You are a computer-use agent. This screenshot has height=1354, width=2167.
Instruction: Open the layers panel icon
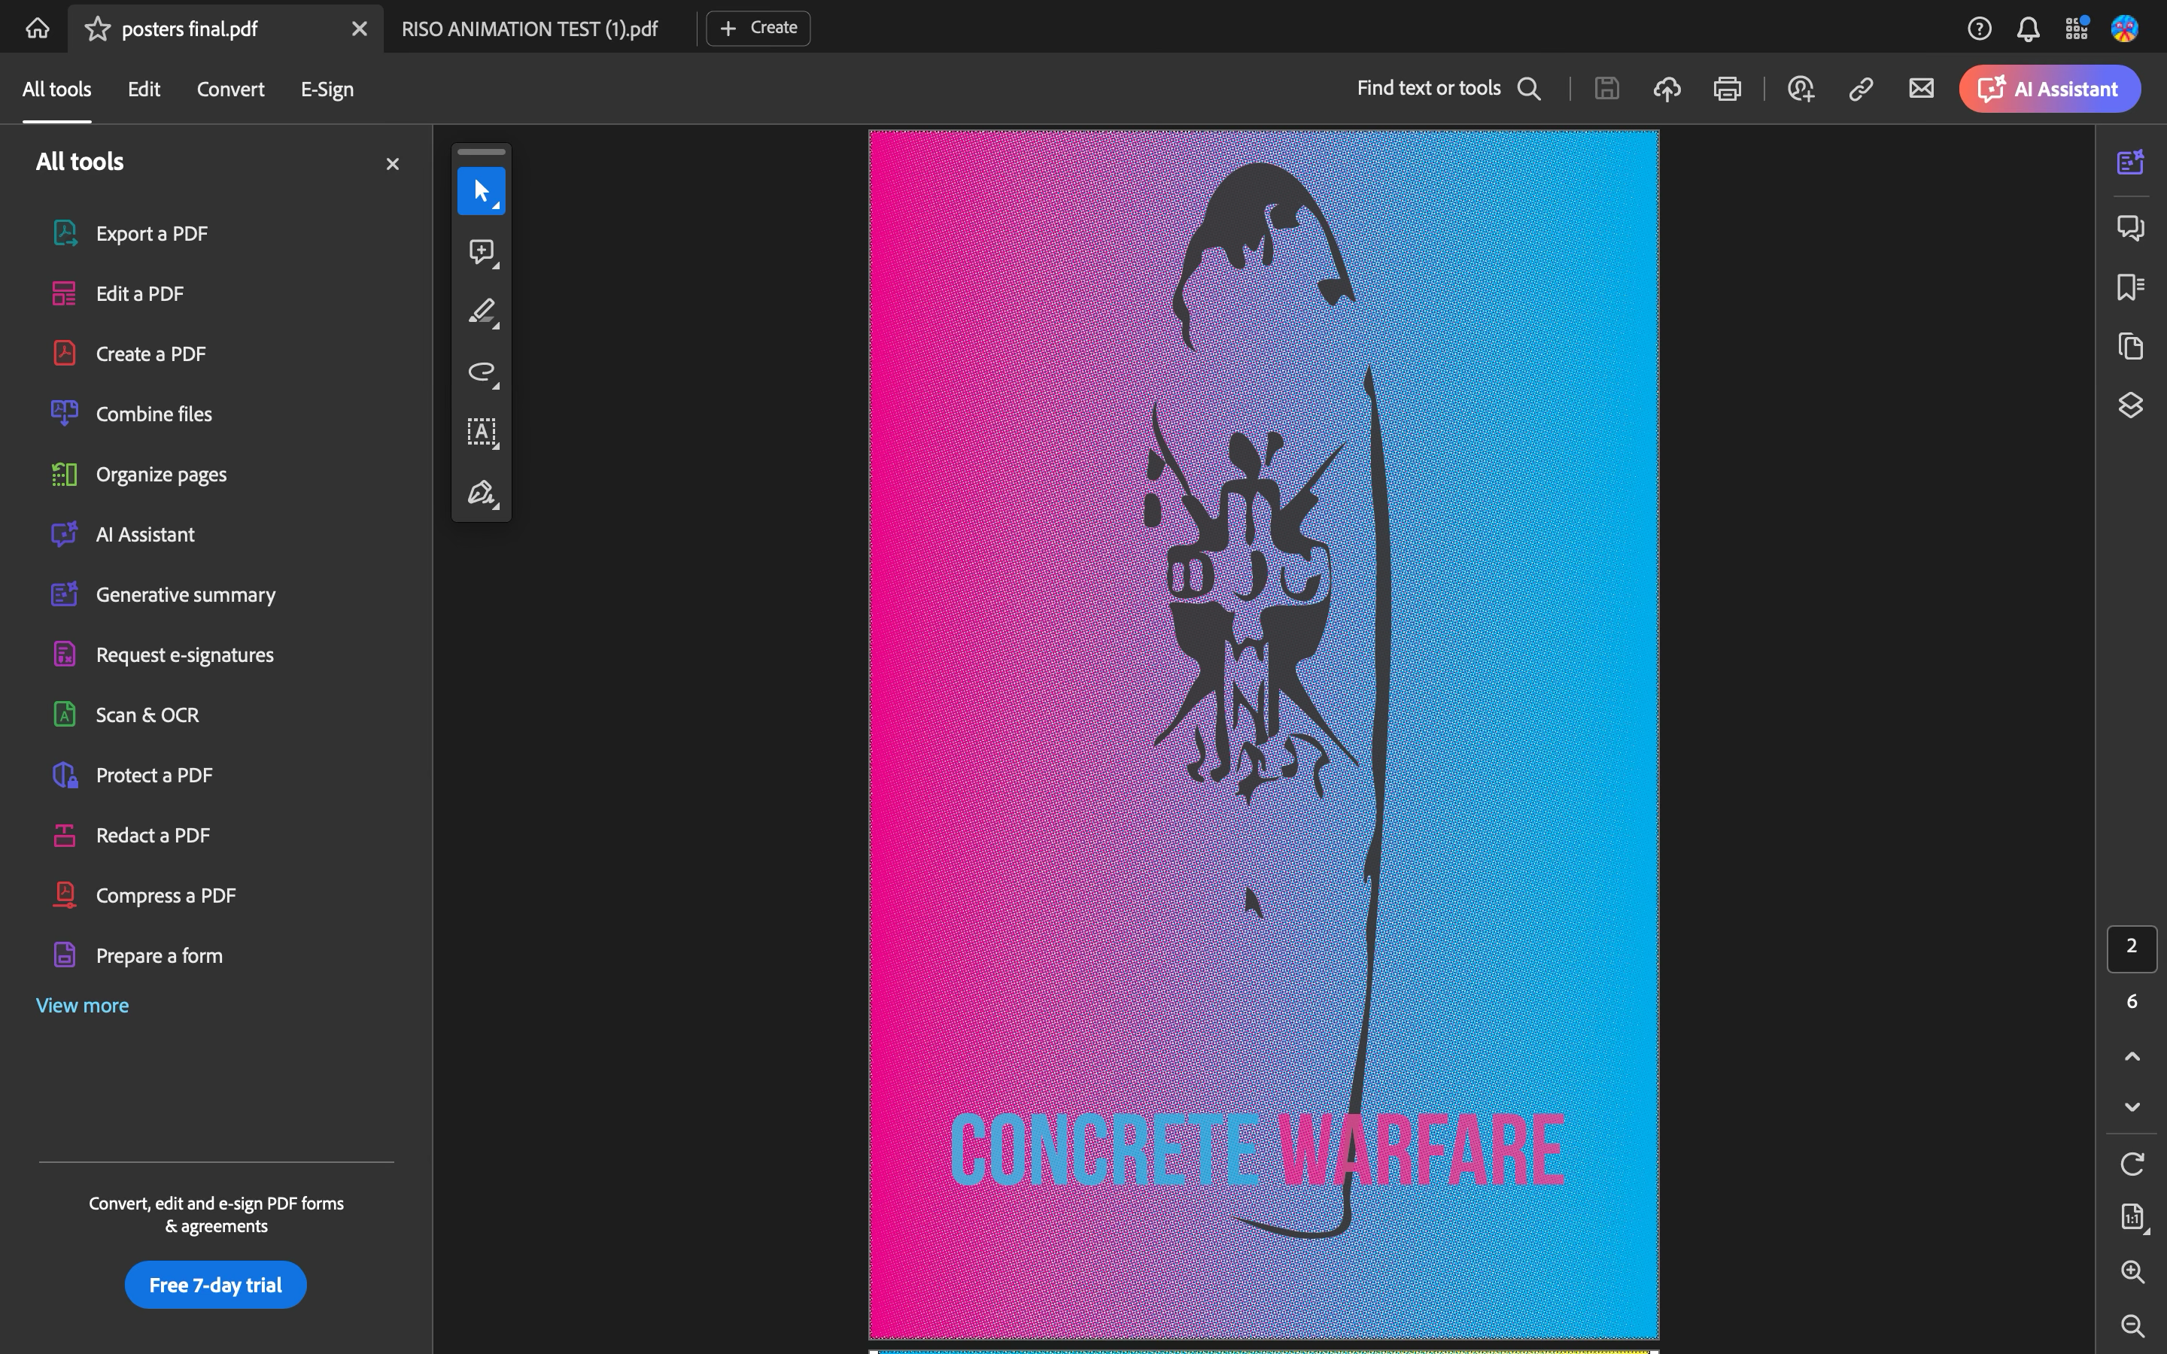2130,405
